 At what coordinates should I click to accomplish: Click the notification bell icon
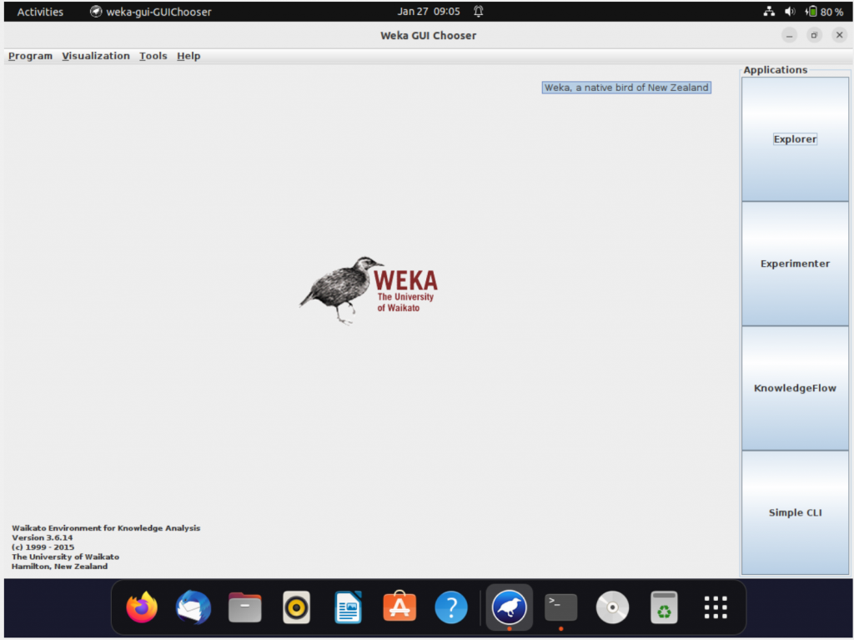(478, 12)
